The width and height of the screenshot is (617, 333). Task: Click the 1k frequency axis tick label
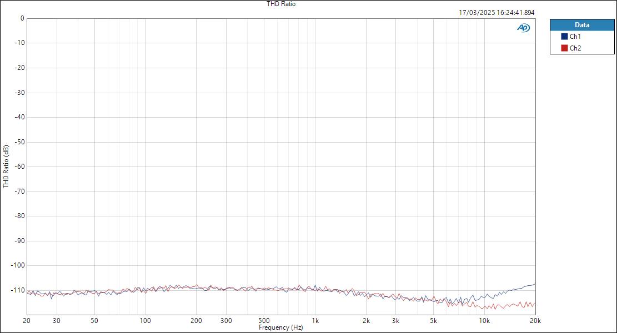coord(314,321)
